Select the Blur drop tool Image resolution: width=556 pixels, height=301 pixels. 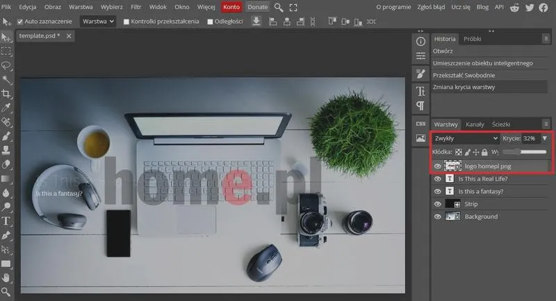[6, 193]
